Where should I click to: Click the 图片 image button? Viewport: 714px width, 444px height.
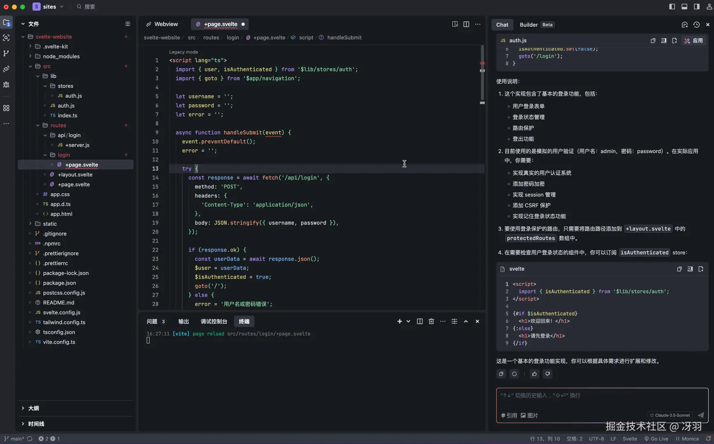tap(529, 415)
